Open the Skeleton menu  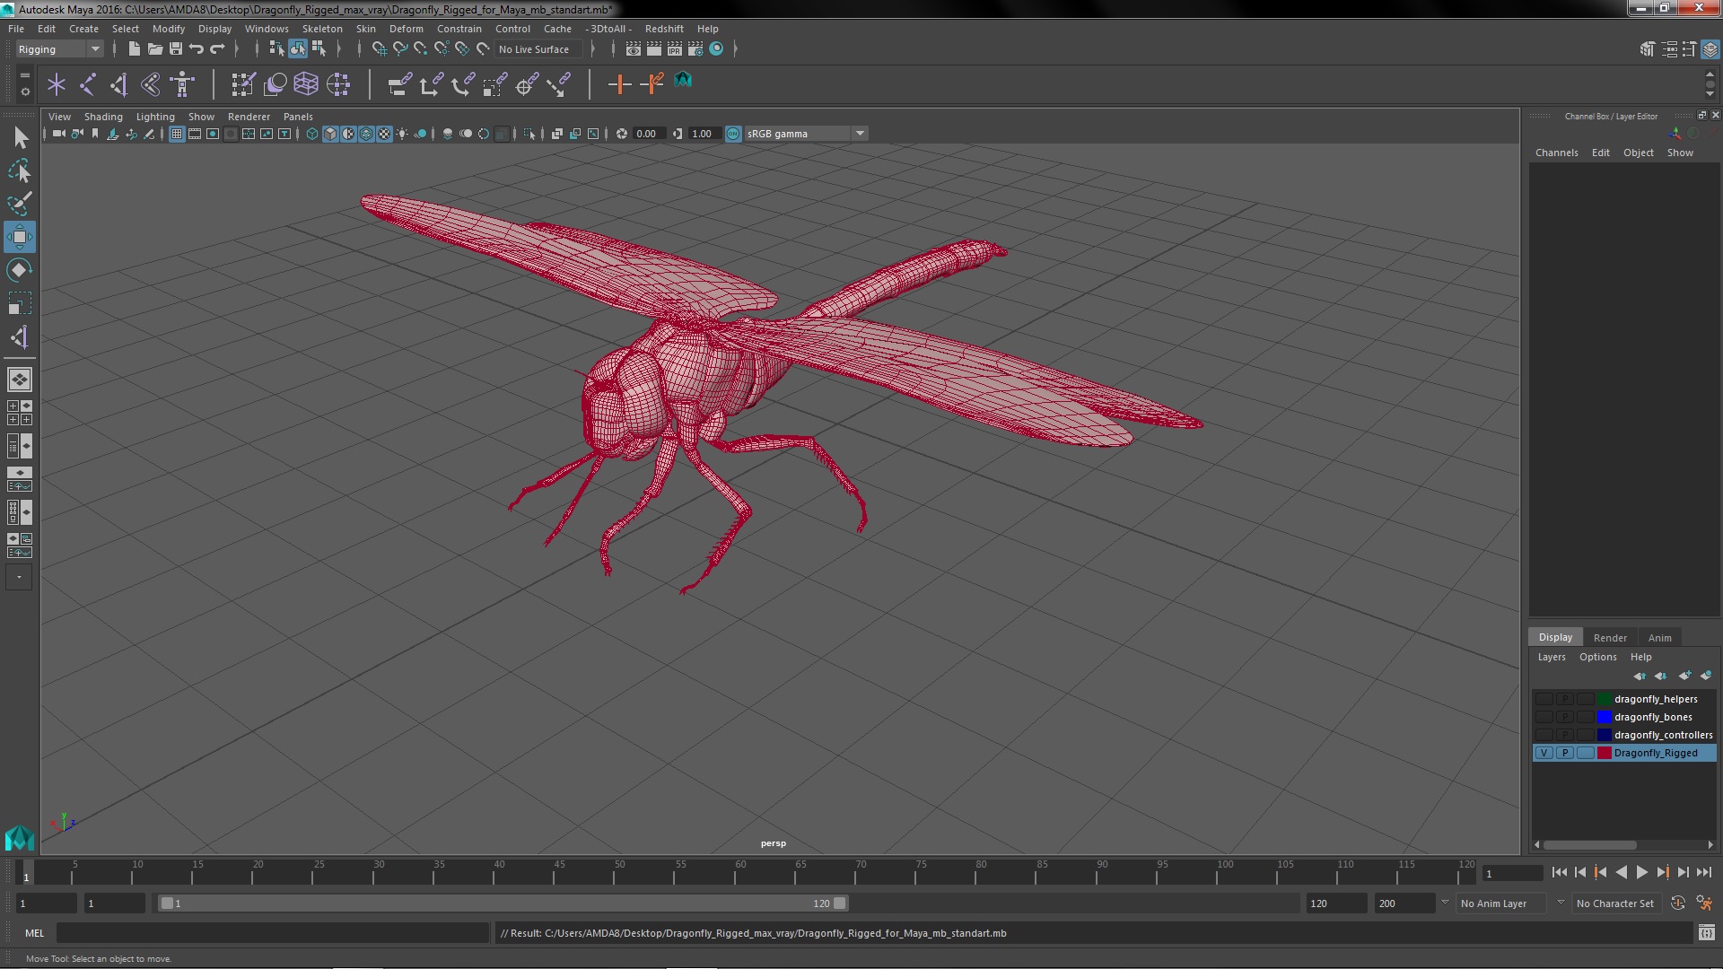(x=321, y=29)
